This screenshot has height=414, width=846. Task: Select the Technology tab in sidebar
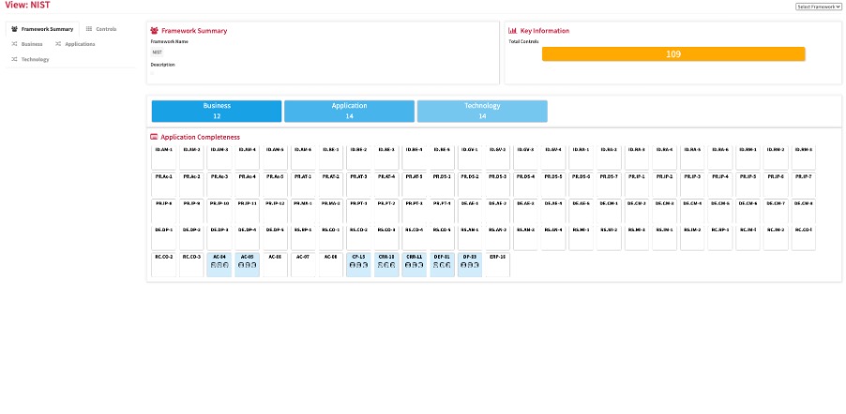30,59
